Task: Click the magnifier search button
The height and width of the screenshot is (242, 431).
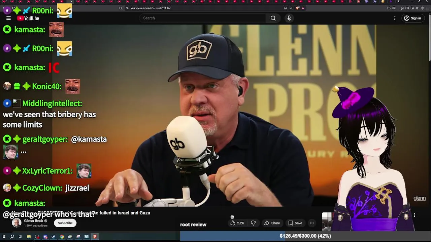Action: (273, 18)
